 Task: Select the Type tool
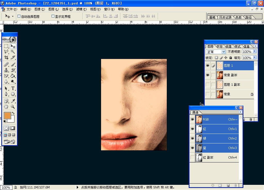[13, 88]
